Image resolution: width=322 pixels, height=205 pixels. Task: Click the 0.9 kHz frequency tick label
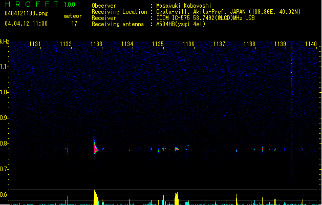pos(4,118)
